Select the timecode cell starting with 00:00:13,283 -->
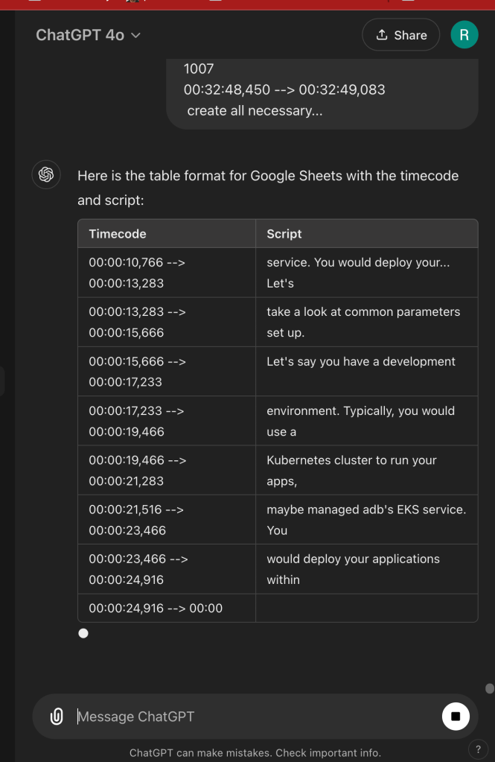The image size is (495, 762). (x=167, y=323)
